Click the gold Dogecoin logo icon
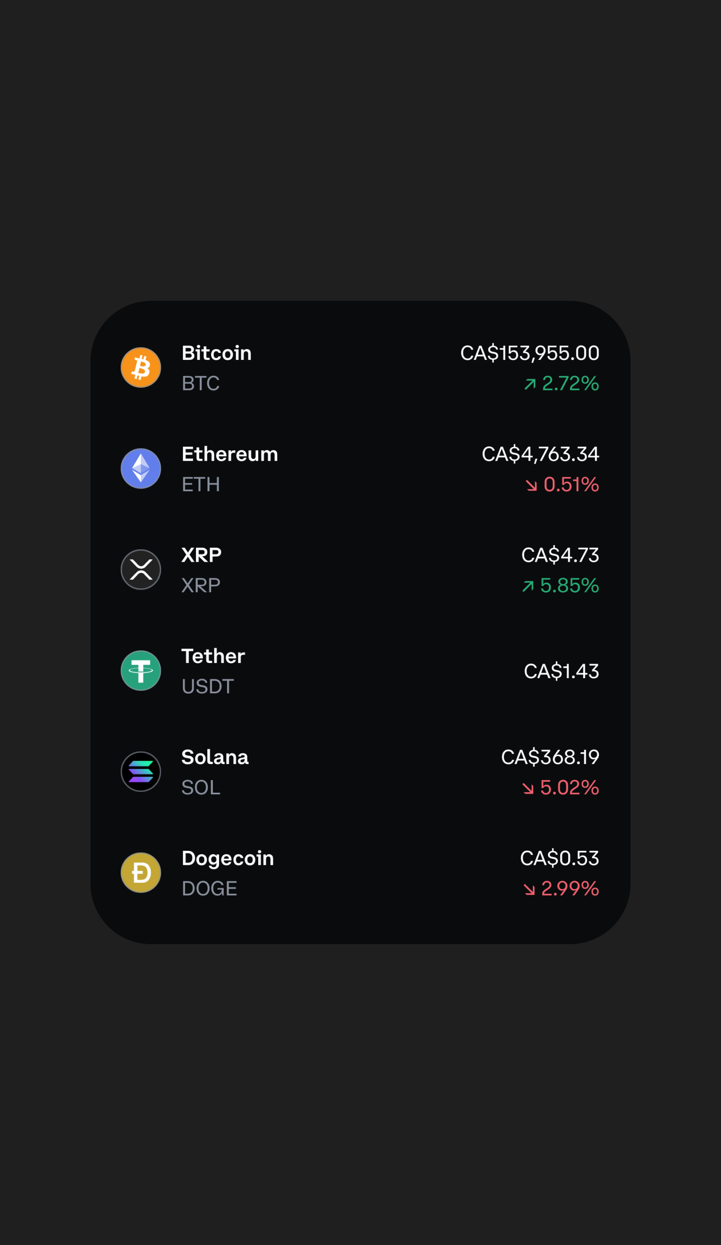The width and height of the screenshot is (721, 1245). [x=141, y=872]
